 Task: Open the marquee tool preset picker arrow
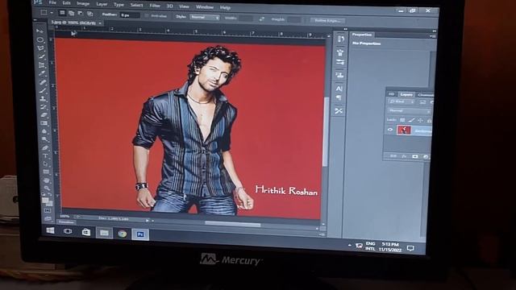(x=52, y=13)
